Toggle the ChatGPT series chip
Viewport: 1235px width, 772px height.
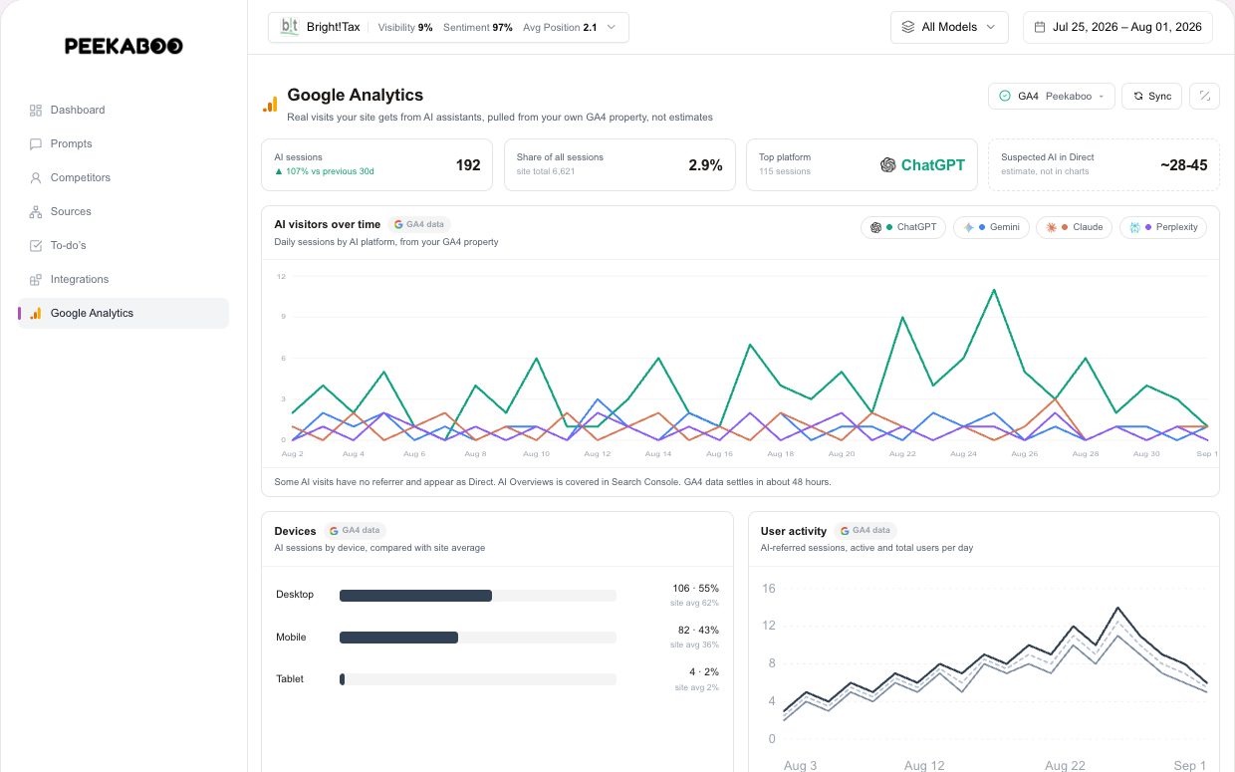(903, 227)
